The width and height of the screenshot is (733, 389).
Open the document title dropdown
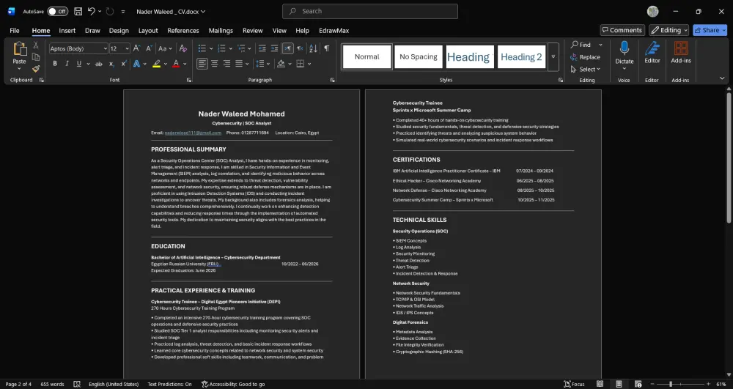coord(203,12)
